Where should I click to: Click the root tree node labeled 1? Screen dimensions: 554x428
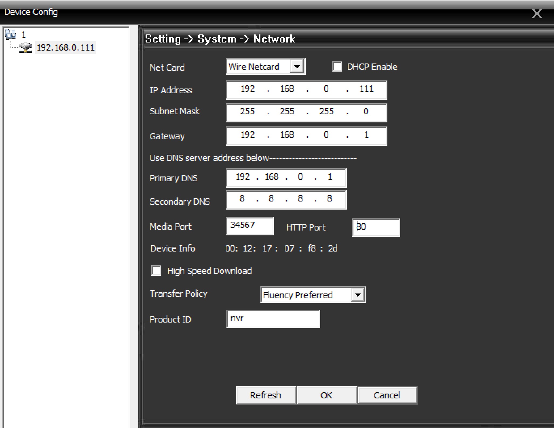[23, 34]
